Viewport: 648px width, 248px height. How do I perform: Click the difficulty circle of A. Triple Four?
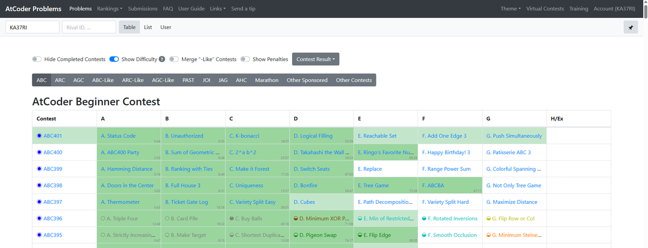click(x=103, y=218)
